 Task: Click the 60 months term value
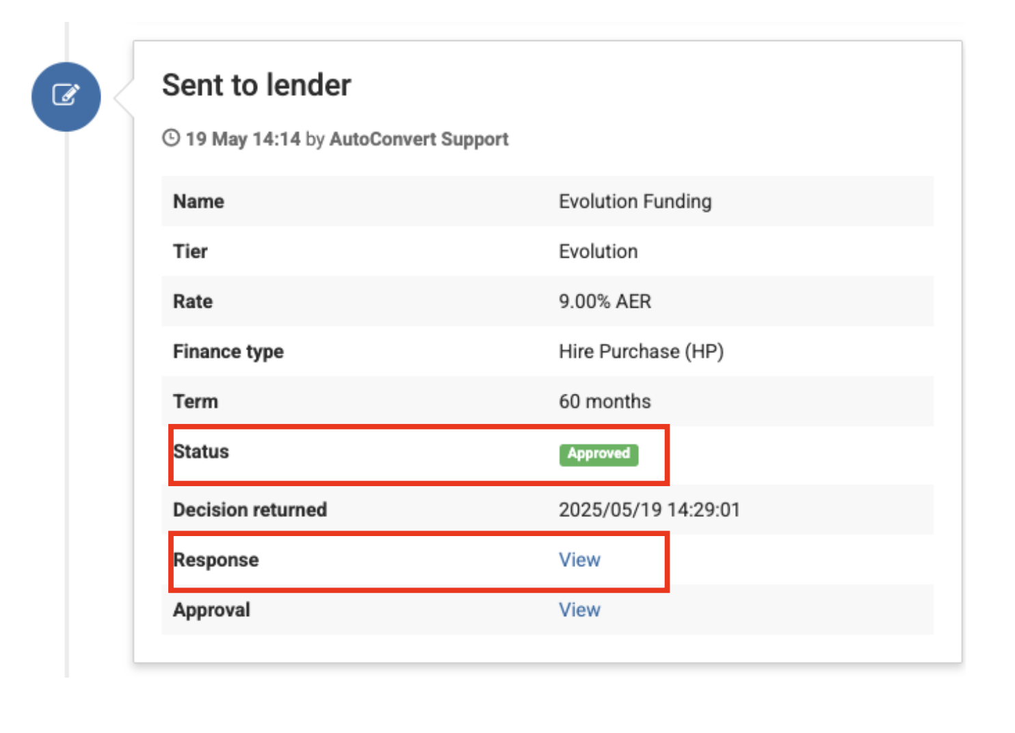(605, 401)
